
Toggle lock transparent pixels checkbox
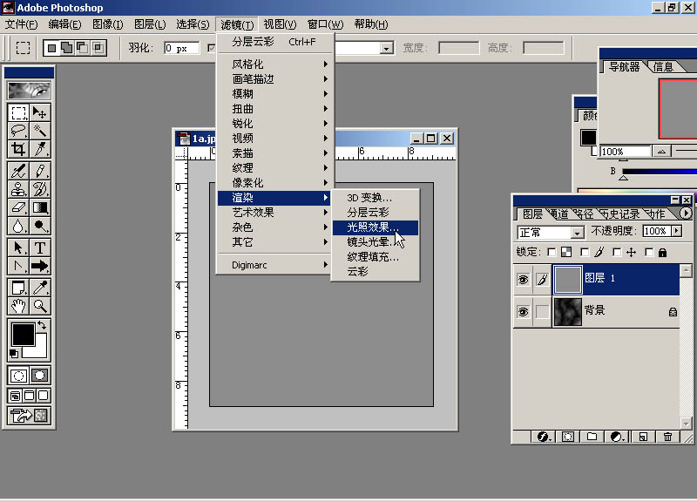(x=552, y=253)
